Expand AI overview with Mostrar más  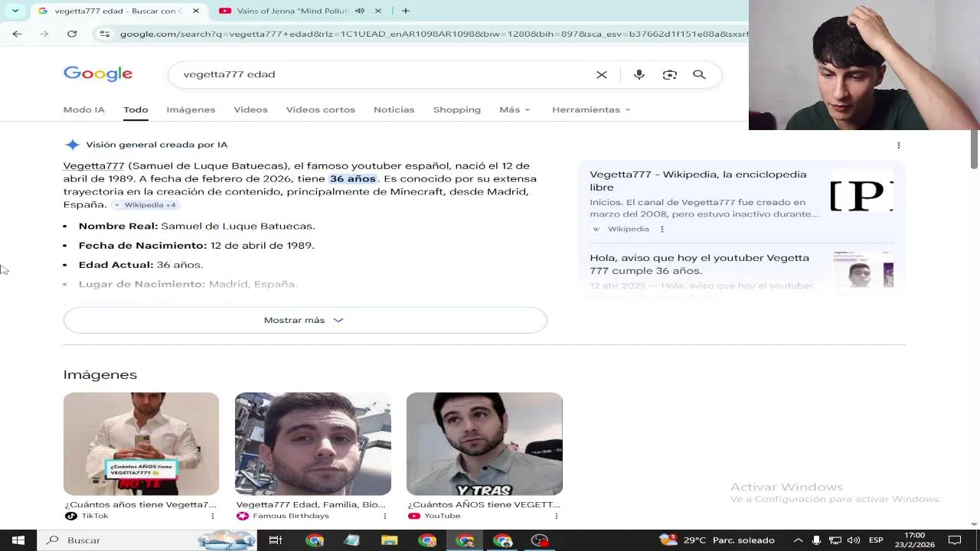pos(305,320)
